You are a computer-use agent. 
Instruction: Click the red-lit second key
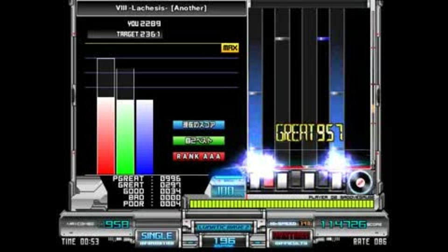[x=268, y=182]
